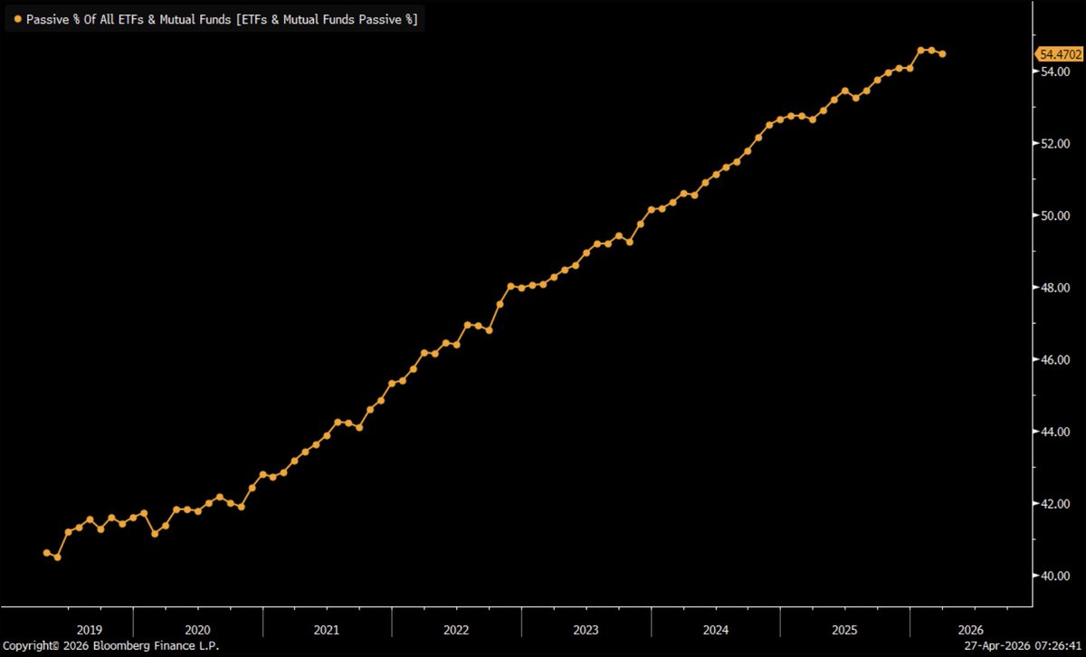Image resolution: width=1086 pixels, height=657 pixels.
Task: Click the 2019 x-axis year label
Action: (89, 629)
